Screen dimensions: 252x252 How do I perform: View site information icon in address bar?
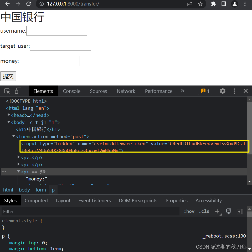coord(42,4)
